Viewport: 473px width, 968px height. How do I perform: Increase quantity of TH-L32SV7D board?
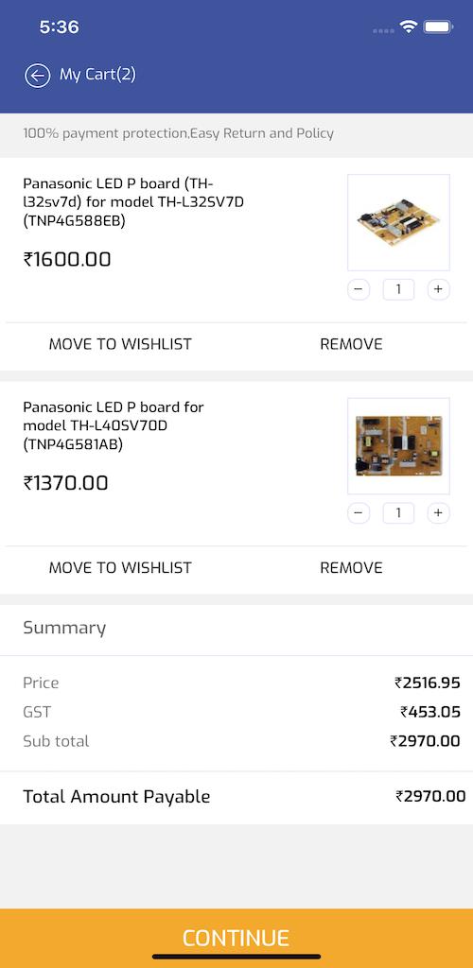[438, 289]
